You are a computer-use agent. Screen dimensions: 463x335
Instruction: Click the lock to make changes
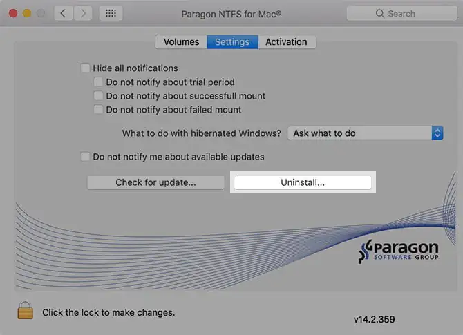25,311
